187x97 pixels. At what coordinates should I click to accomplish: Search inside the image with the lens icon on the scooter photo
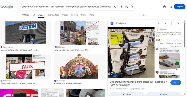click(x=112, y=74)
